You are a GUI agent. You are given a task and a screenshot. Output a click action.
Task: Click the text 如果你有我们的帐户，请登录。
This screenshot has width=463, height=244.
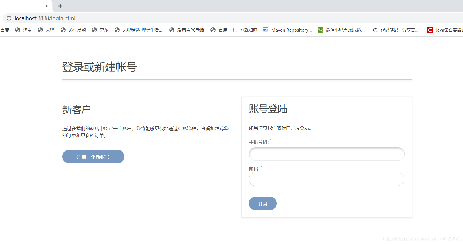click(x=281, y=128)
